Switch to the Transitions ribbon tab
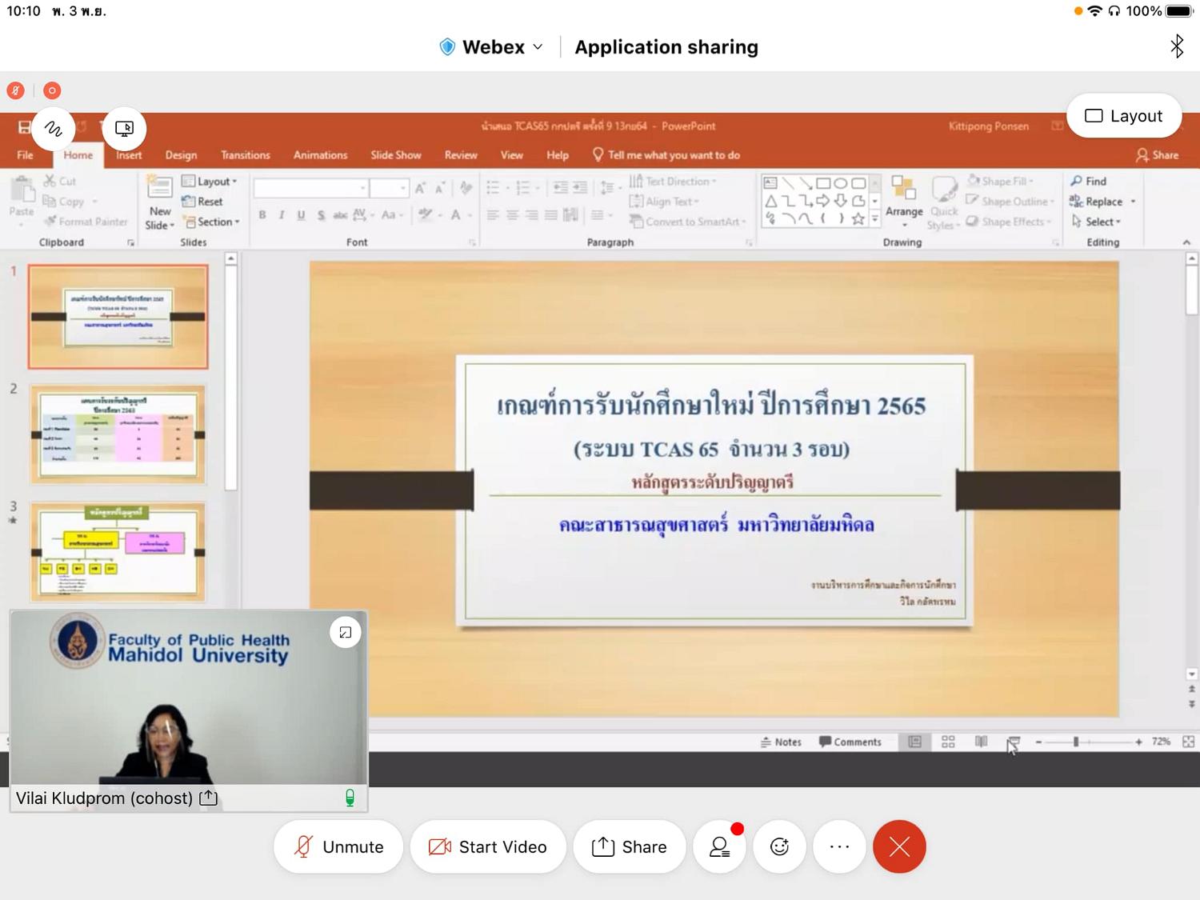The width and height of the screenshot is (1200, 900). (246, 155)
